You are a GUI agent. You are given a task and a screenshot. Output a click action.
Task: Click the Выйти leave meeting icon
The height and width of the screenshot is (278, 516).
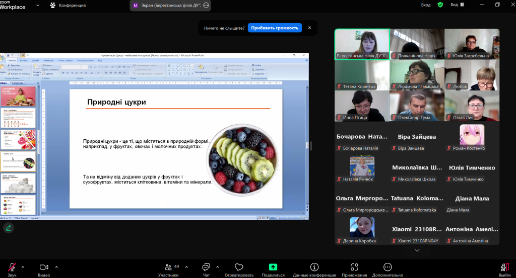[504, 267]
